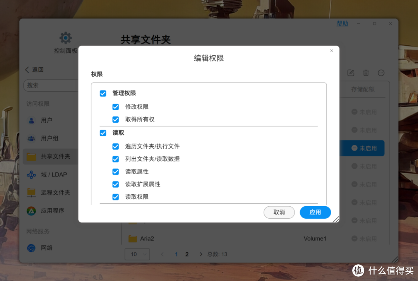Toggle the 读取权限 checkbox
The height and width of the screenshot is (281, 418).
115,197
